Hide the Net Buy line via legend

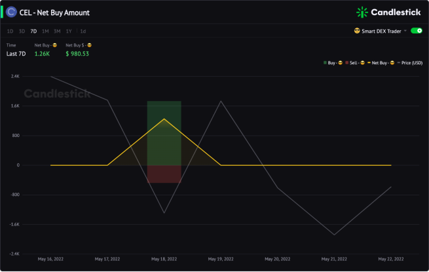pyautogui.click(x=381, y=63)
